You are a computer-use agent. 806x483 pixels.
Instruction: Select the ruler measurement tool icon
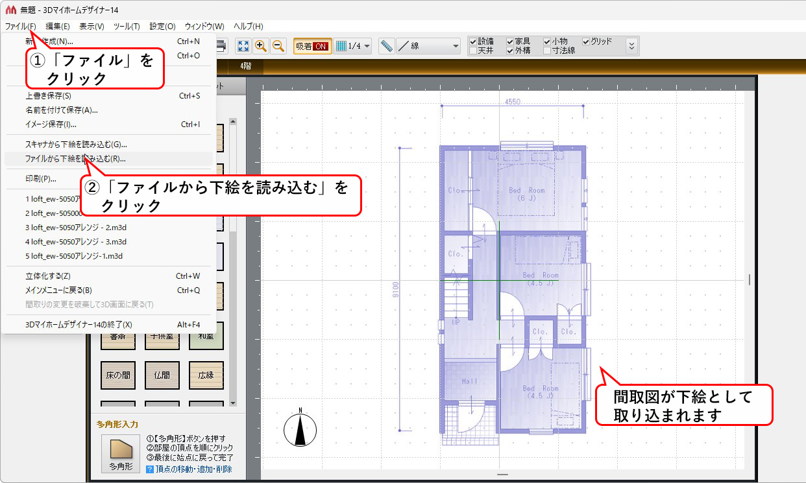(x=387, y=46)
